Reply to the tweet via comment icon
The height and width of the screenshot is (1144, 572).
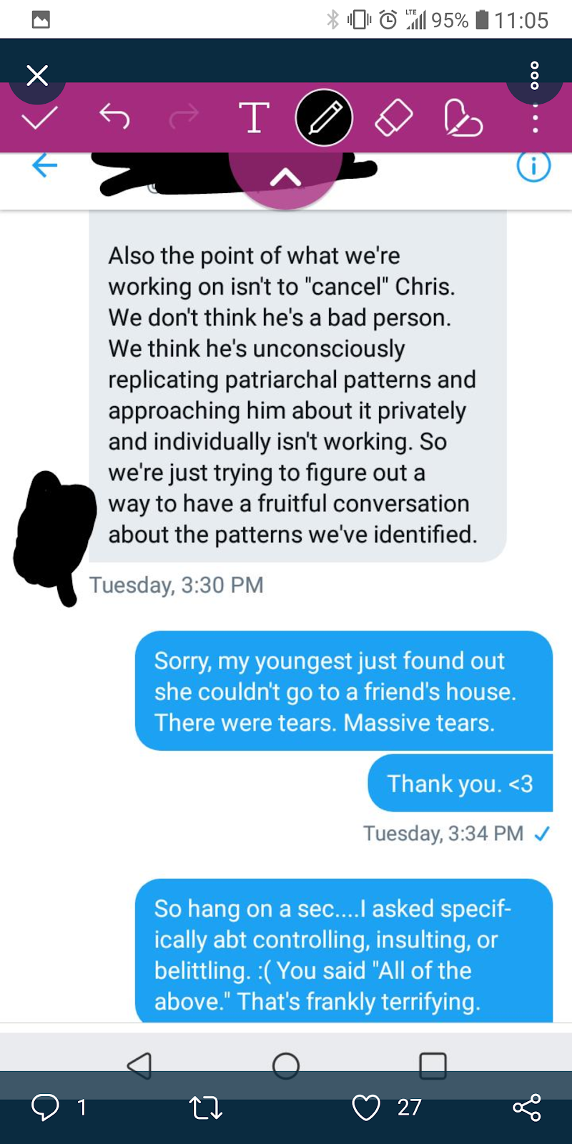(x=45, y=1107)
